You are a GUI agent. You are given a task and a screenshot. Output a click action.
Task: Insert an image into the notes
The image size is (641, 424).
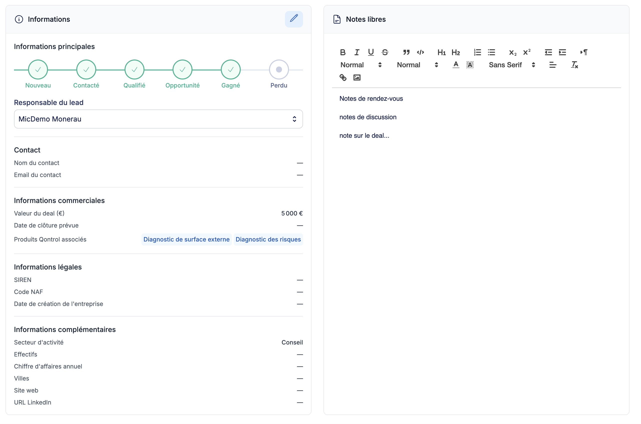click(x=356, y=77)
